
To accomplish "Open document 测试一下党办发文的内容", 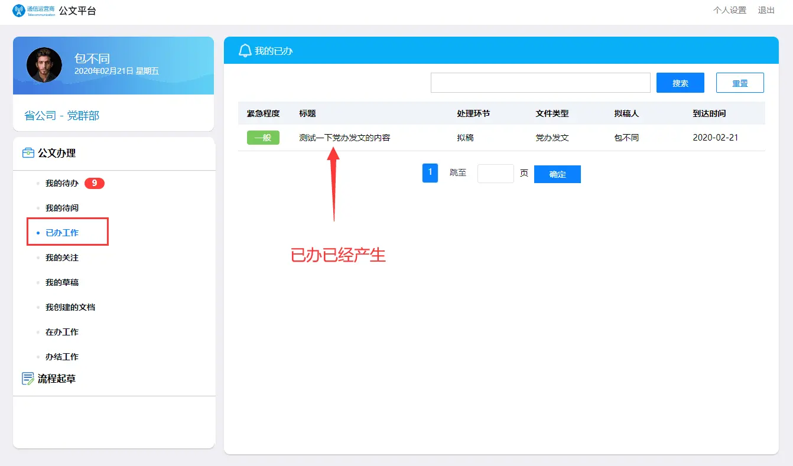I will [344, 138].
